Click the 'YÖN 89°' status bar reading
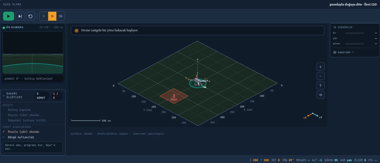Image resolution: width=380 pixels, height=163 pixels. (x=288, y=160)
